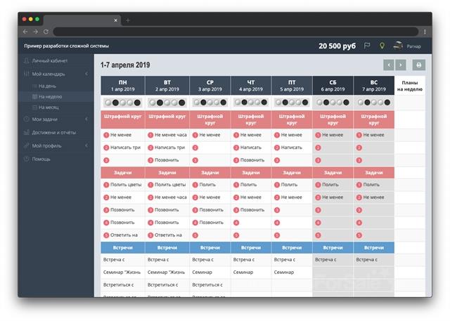The height and width of the screenshot is (321, 450).
Task: Open the На день calendar view
Action: coord(48,85)
